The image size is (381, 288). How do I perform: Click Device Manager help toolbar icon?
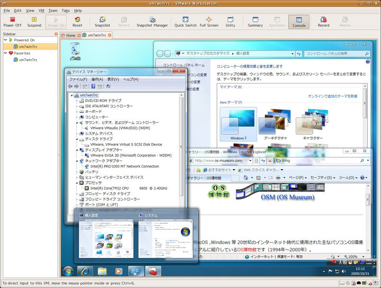pyautogui.click(x=93, y=86)
